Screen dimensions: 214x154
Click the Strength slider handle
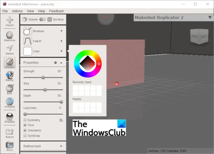[43, 78]
